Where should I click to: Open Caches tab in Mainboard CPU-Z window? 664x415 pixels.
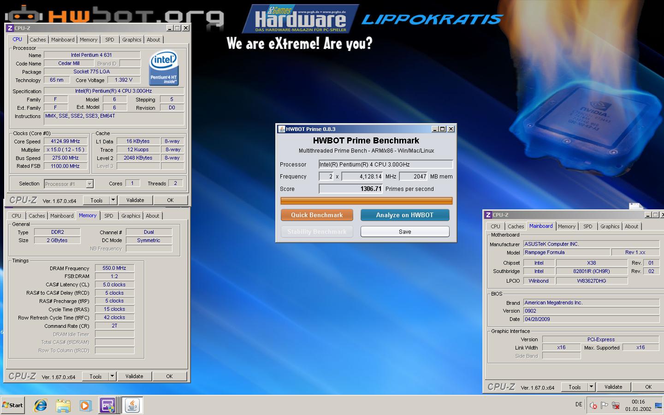point(516,226)
